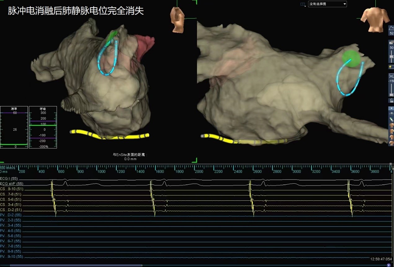Click the scissors clipping plane icon
Viewport: 394px width, 267px height.
(391, 76)
